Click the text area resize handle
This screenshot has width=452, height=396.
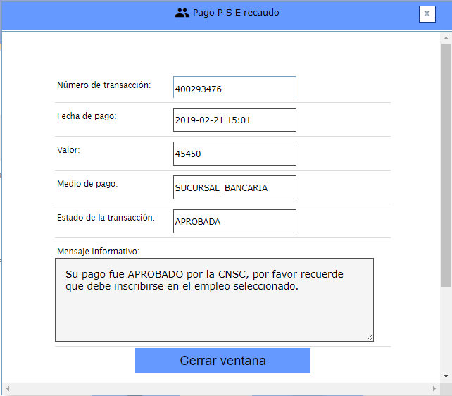tap(369, 337)
